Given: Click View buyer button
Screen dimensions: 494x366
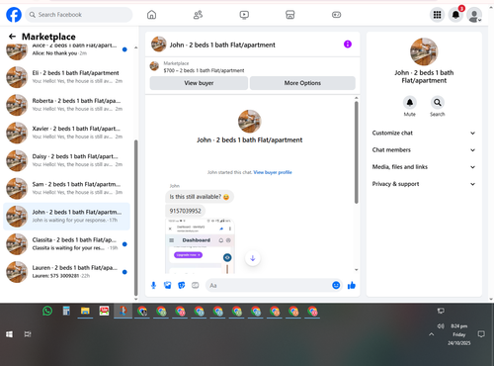Looking at the screenshot, I should 199,83.
